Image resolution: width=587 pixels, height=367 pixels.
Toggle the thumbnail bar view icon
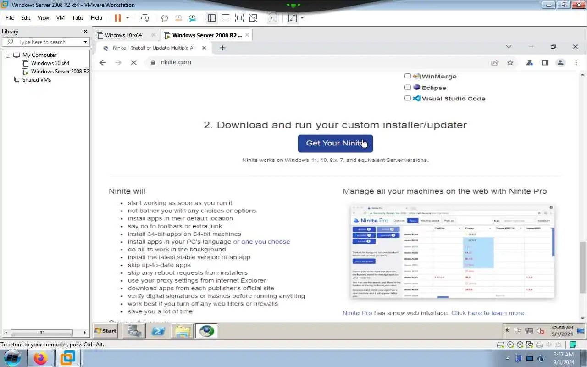pos(225,18)
